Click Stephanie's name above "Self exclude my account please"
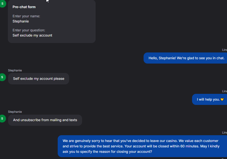This screenshot has height=159, width=227. coord(15,70)
